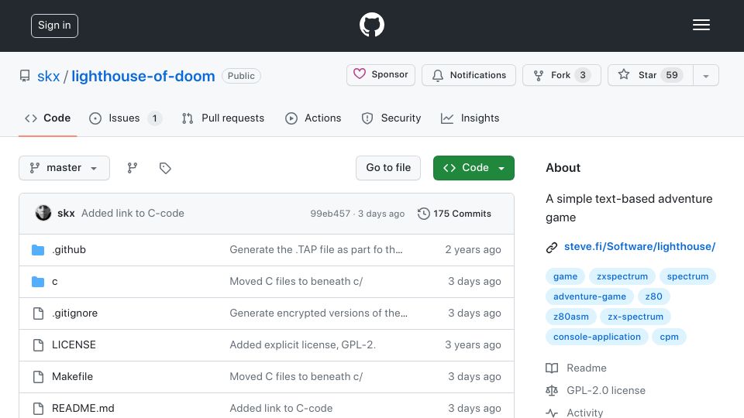
Task: Open the Actions tab
Action: pyautogui.click(x=313, y=118)
